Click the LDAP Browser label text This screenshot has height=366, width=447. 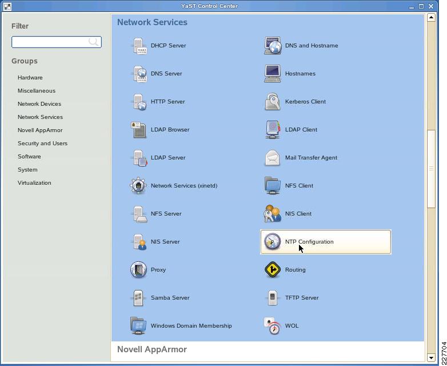click(170, 129)
